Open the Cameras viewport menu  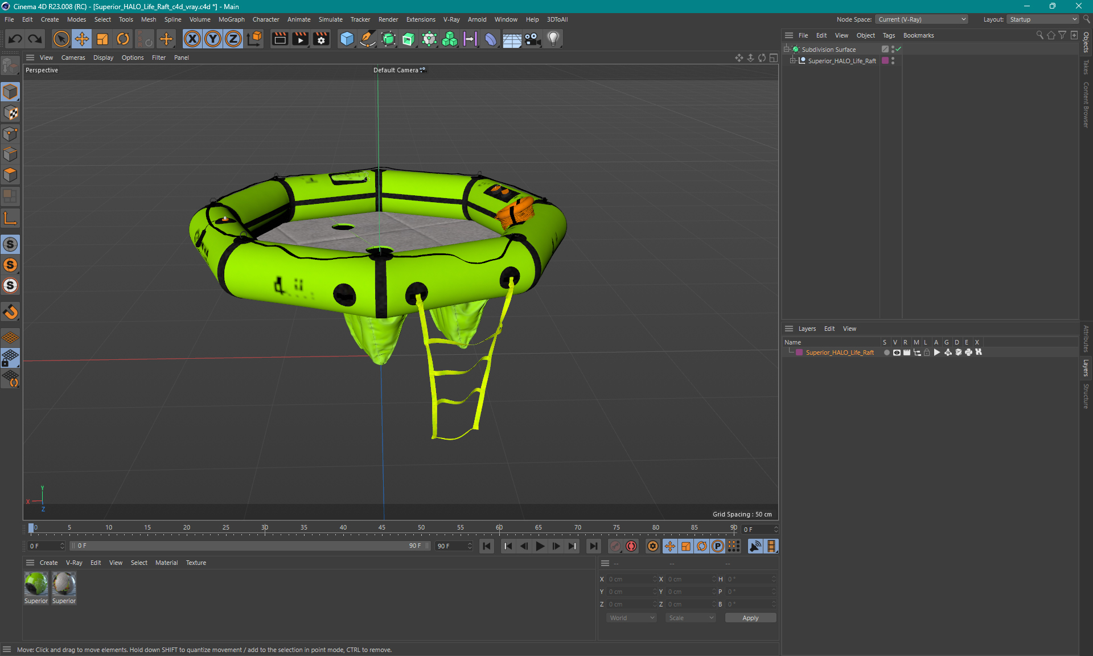point(73,58)
